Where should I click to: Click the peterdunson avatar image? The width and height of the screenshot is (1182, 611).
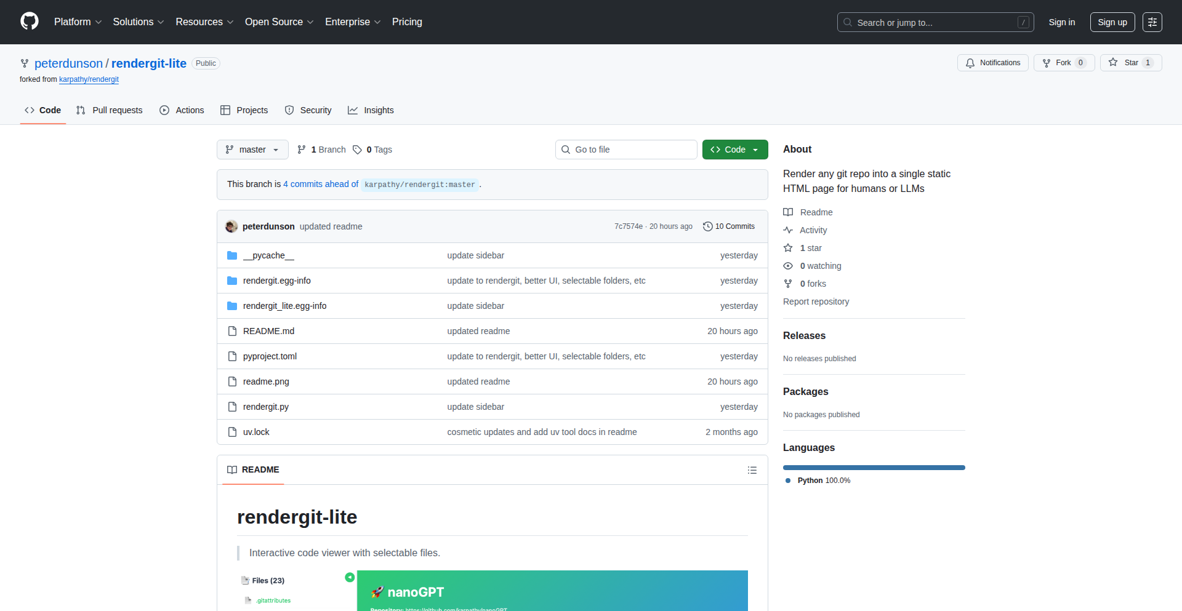pyautogui.click(x=231, y=226)
